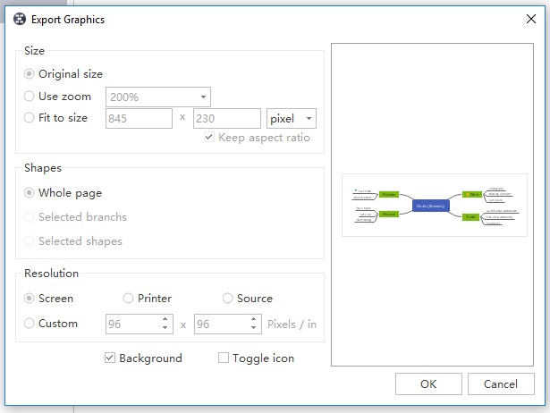Click the height field showing 230

click(226, 118)
